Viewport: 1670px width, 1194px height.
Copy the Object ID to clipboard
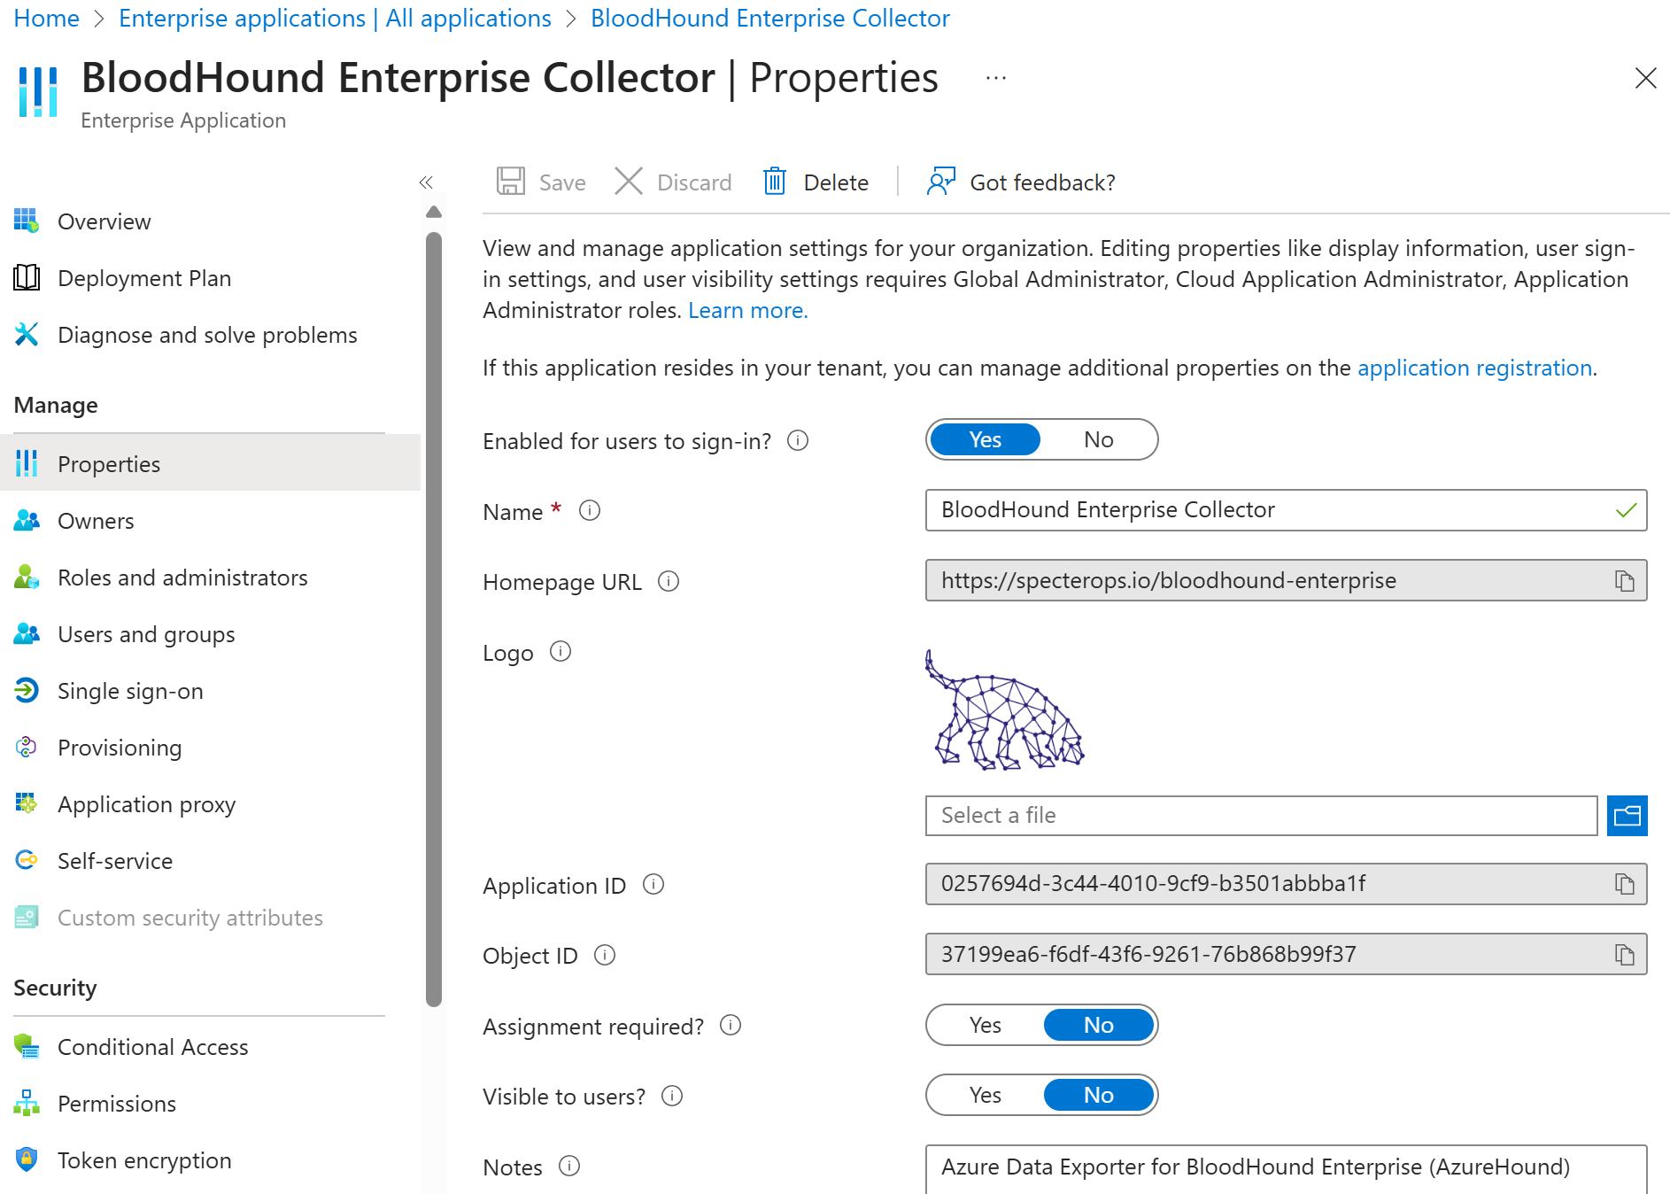pyautogui.click(x=1625, y=955)
